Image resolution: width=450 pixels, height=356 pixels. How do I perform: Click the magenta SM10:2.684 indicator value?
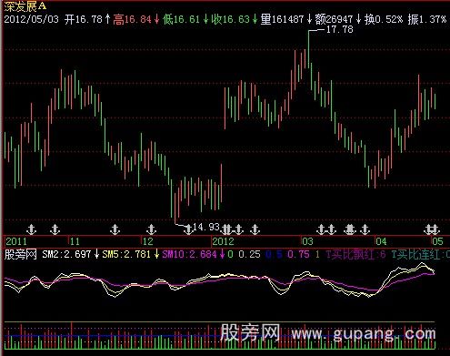pyautogui.click(x=189, y=254)
